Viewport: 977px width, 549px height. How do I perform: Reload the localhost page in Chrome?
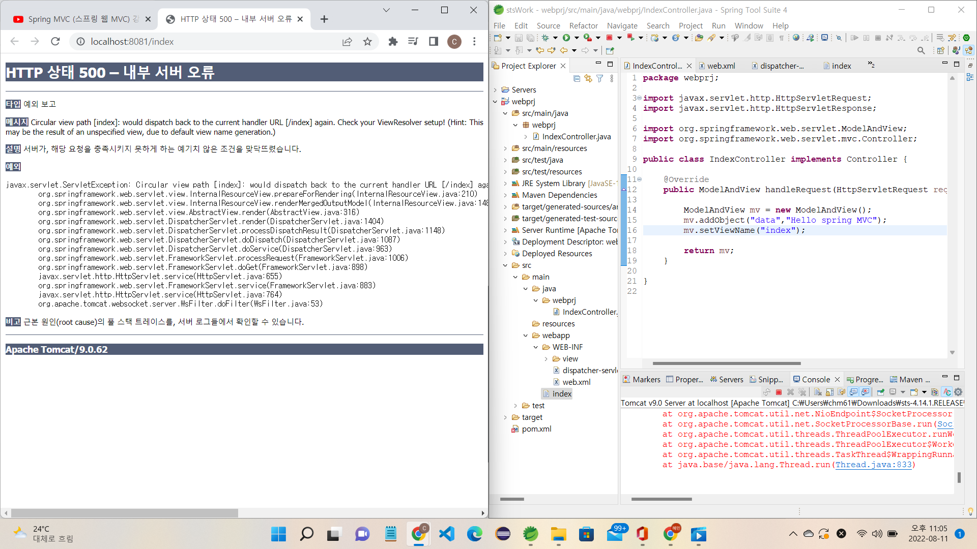pyautogui.click(x=55, y=42)
